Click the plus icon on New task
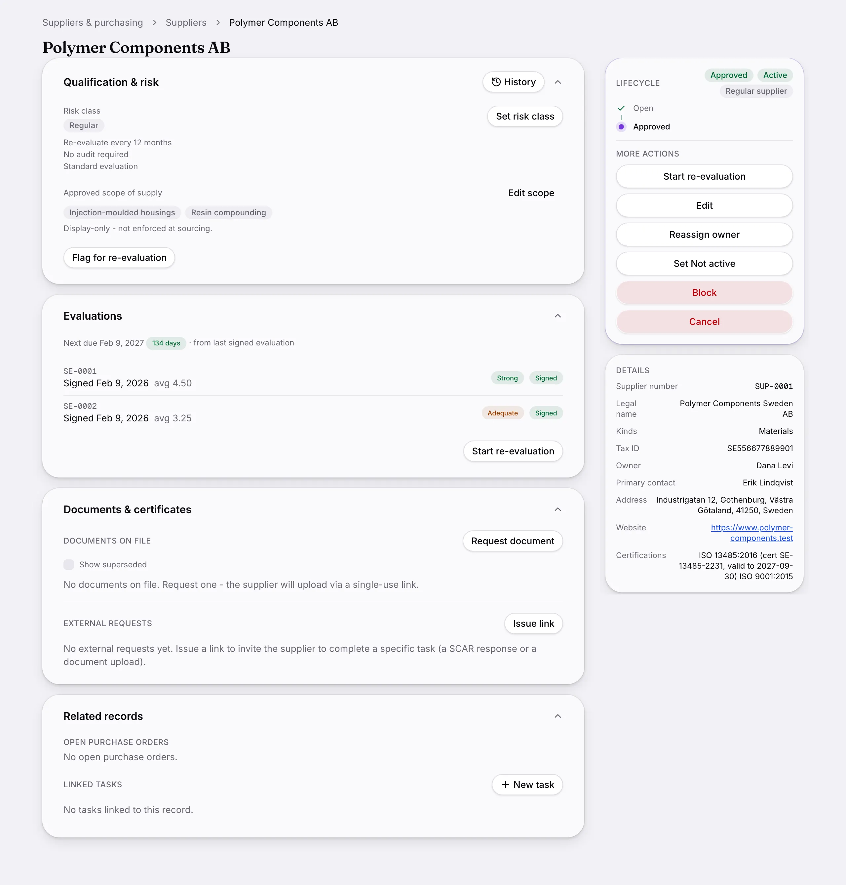The height and width of the screenshot is (885, 846). [x=506, y=785]
